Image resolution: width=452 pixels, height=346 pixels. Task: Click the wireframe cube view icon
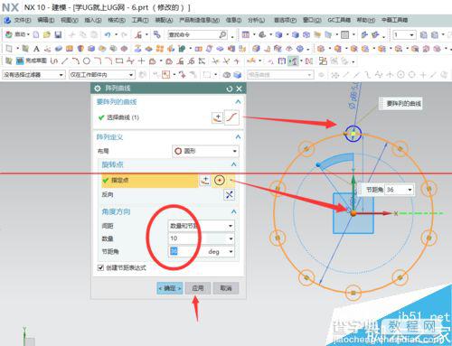pyautogui.click(x=306, y=34)
